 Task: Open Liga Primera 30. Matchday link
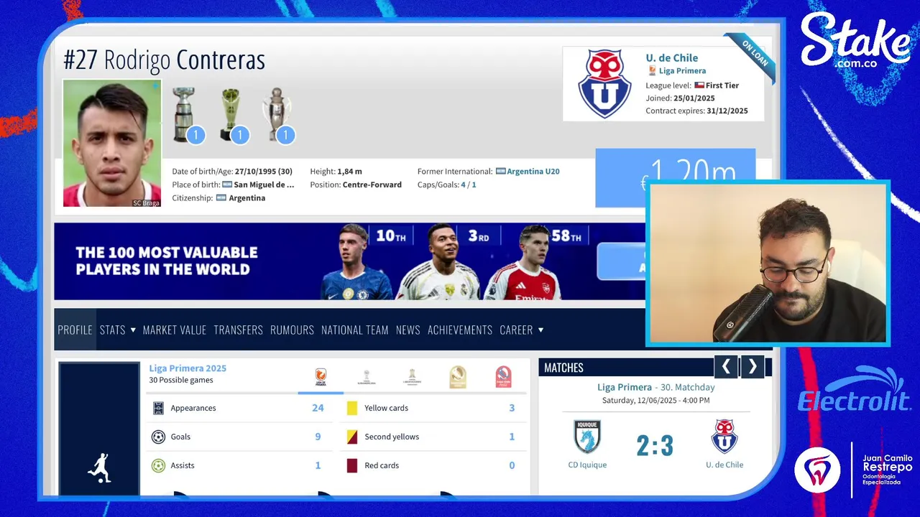click(x=656, y=387)
